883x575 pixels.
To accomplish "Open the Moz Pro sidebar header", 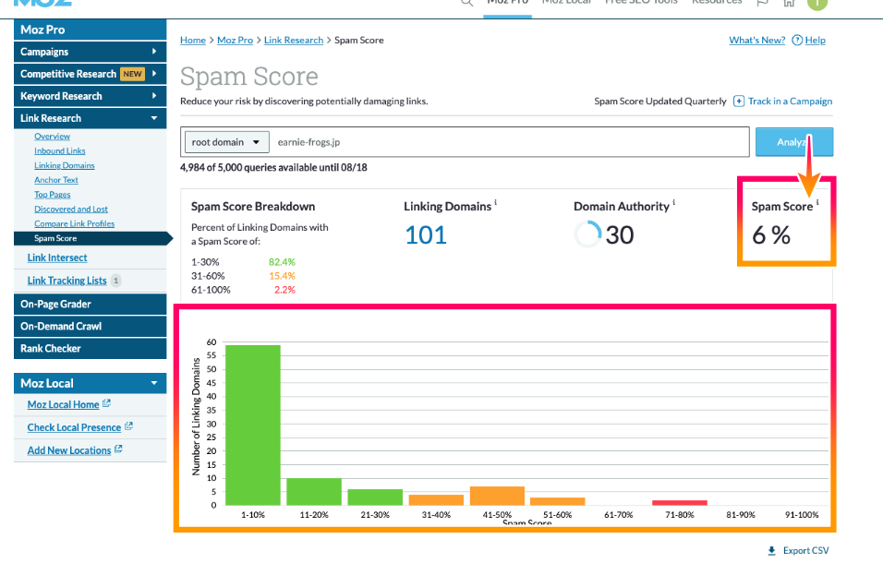I will pyautogui.click(x=91, y=30).
